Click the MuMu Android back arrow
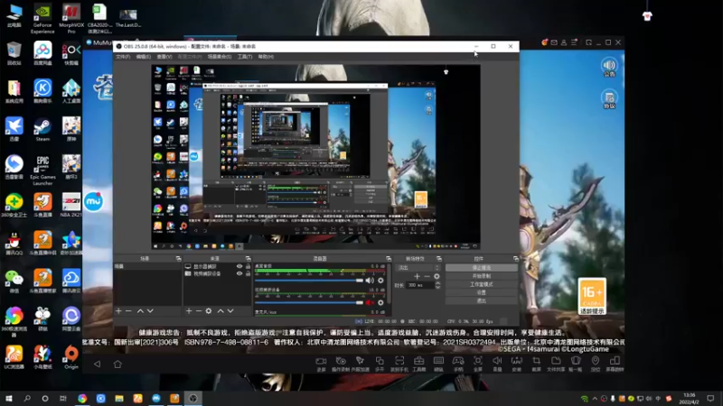The width and height of the screenshot is (723, 406). pos(97,364)
